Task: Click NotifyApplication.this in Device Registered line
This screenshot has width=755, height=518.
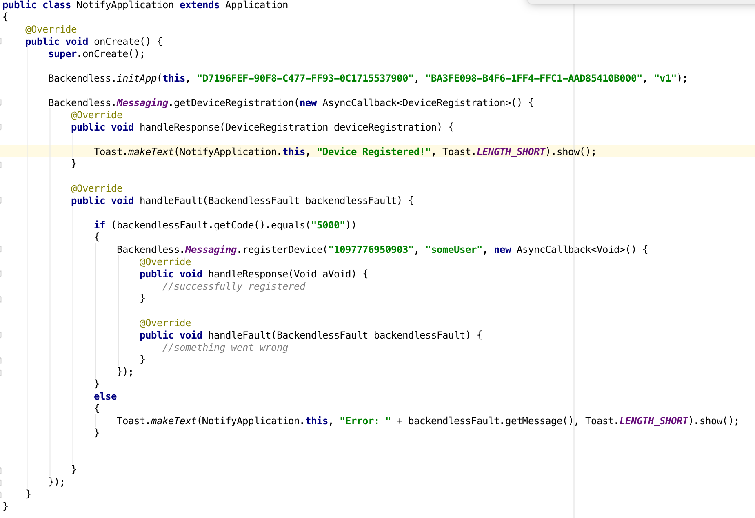Action: pos(242,152)
